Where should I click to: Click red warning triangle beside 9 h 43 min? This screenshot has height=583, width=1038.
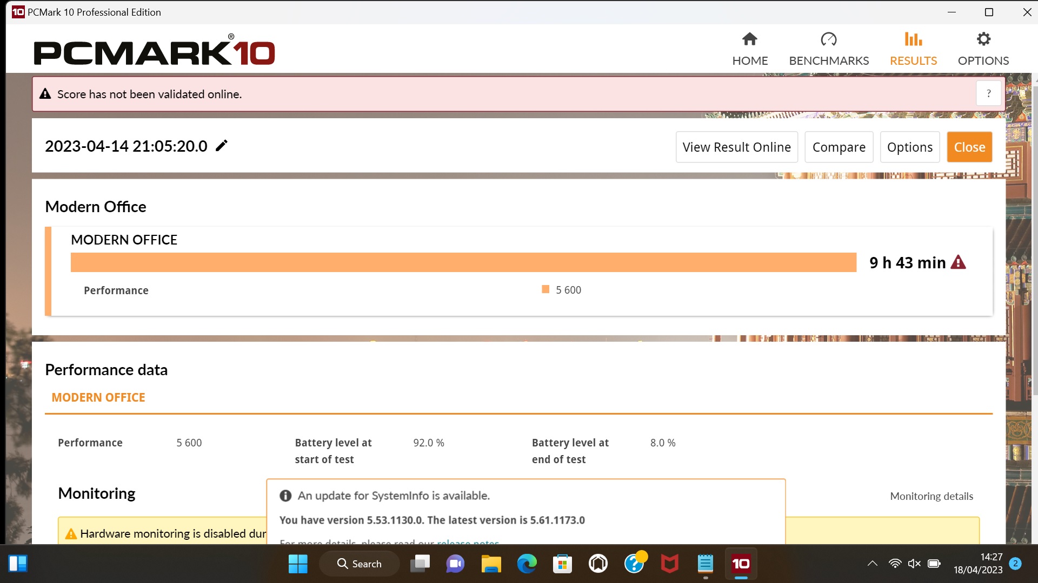958,262
